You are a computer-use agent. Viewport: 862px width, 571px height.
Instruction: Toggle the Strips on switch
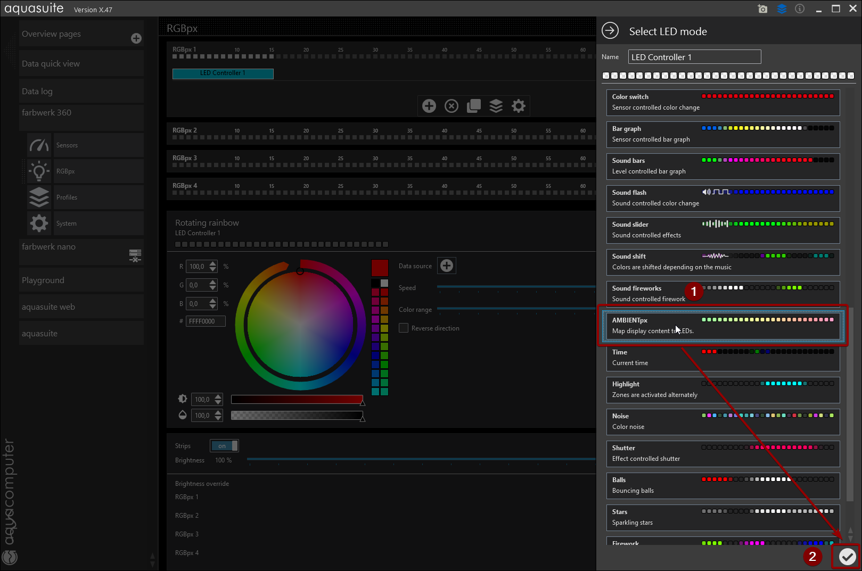(224, 446)
